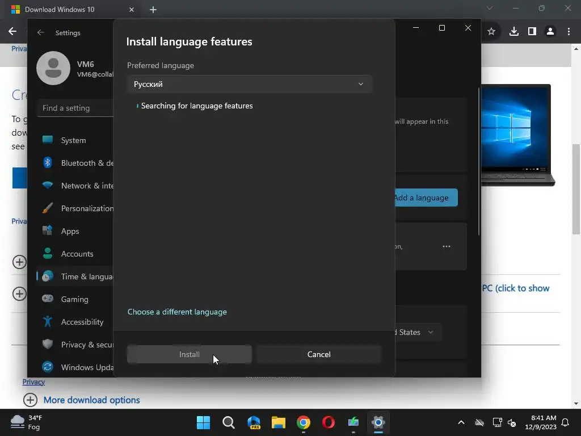Click the Install button
The width and height of the screenshot is (581, 436).
click(x=190, y=354)
